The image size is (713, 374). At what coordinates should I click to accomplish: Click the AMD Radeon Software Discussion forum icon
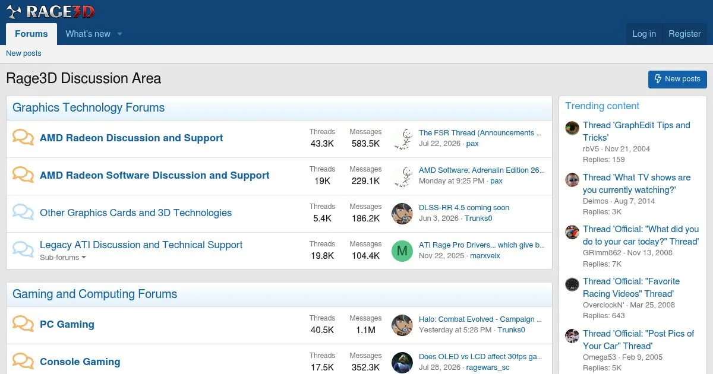(x=23, y=175)
